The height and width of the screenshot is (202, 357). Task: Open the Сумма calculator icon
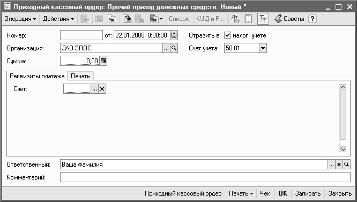click(103, 61)
